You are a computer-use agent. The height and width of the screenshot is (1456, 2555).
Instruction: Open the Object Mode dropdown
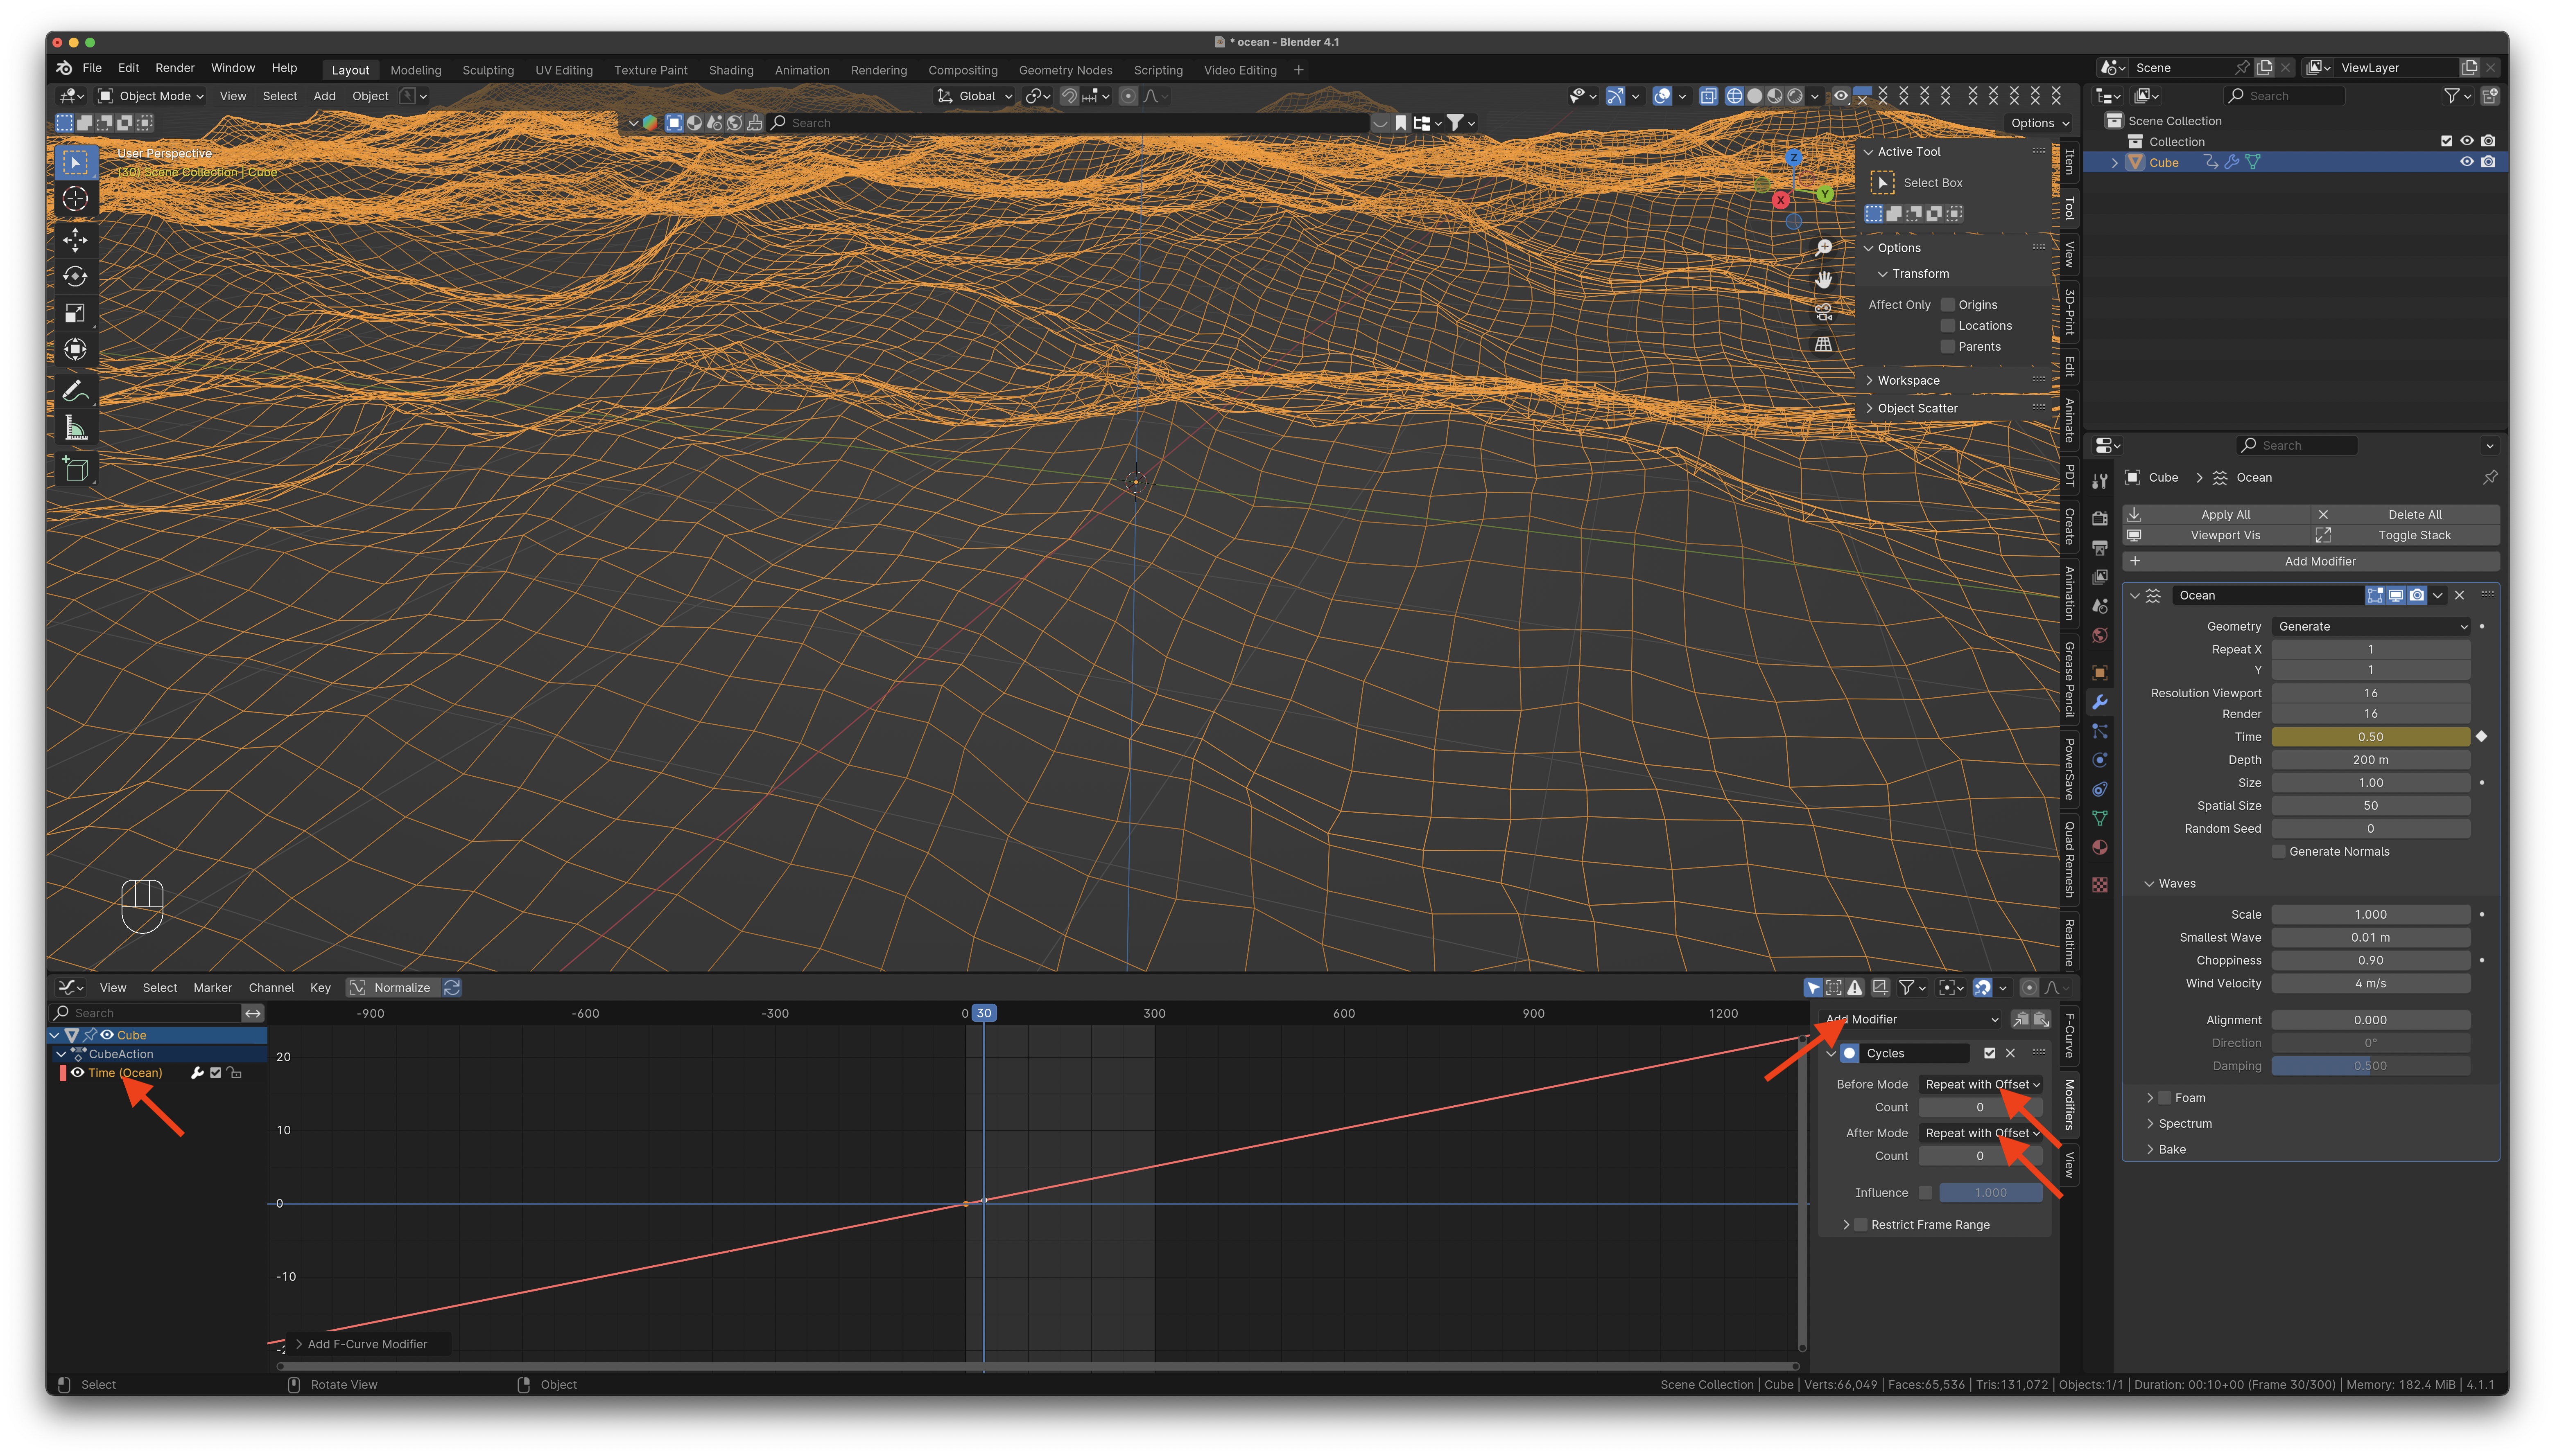pyautogui.click(x=151, y=96)
